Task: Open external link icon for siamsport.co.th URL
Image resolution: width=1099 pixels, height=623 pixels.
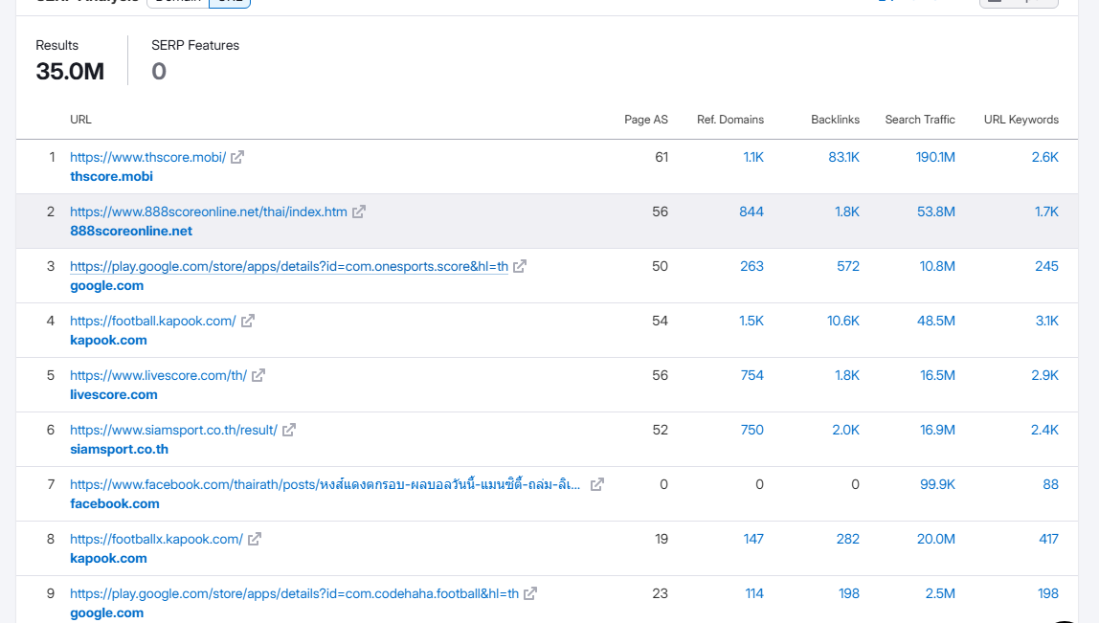Action: pyautogui.click(x=289, y=431)
